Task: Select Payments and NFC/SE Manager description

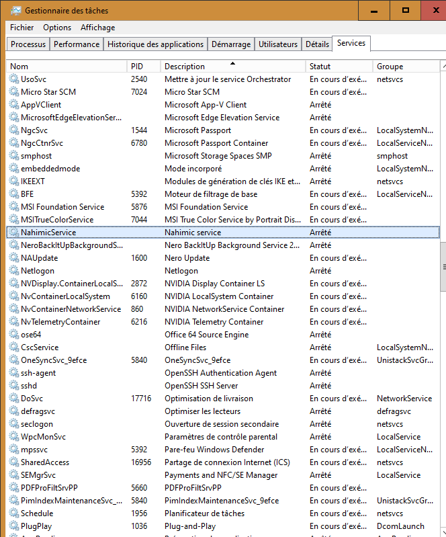Action: [221, 475]
